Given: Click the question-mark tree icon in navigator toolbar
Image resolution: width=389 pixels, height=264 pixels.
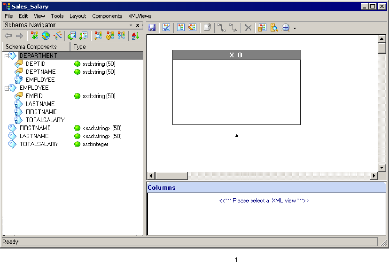Looking at the screenshot, I should (x=121, y=36).
